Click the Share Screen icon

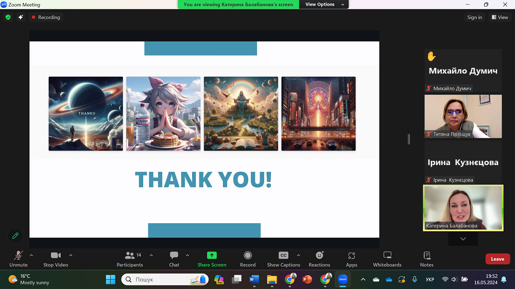[x=212, y=258]
